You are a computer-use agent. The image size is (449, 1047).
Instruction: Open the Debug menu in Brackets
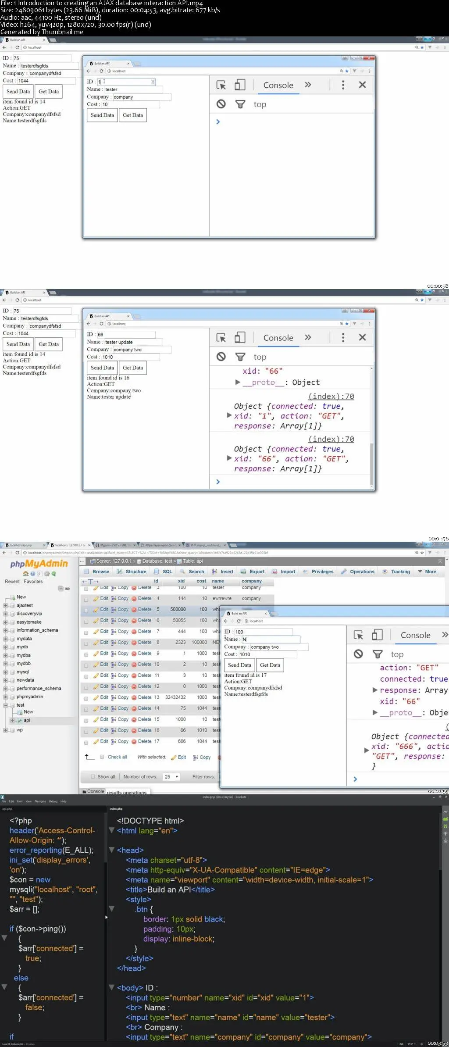click(53, 801)
